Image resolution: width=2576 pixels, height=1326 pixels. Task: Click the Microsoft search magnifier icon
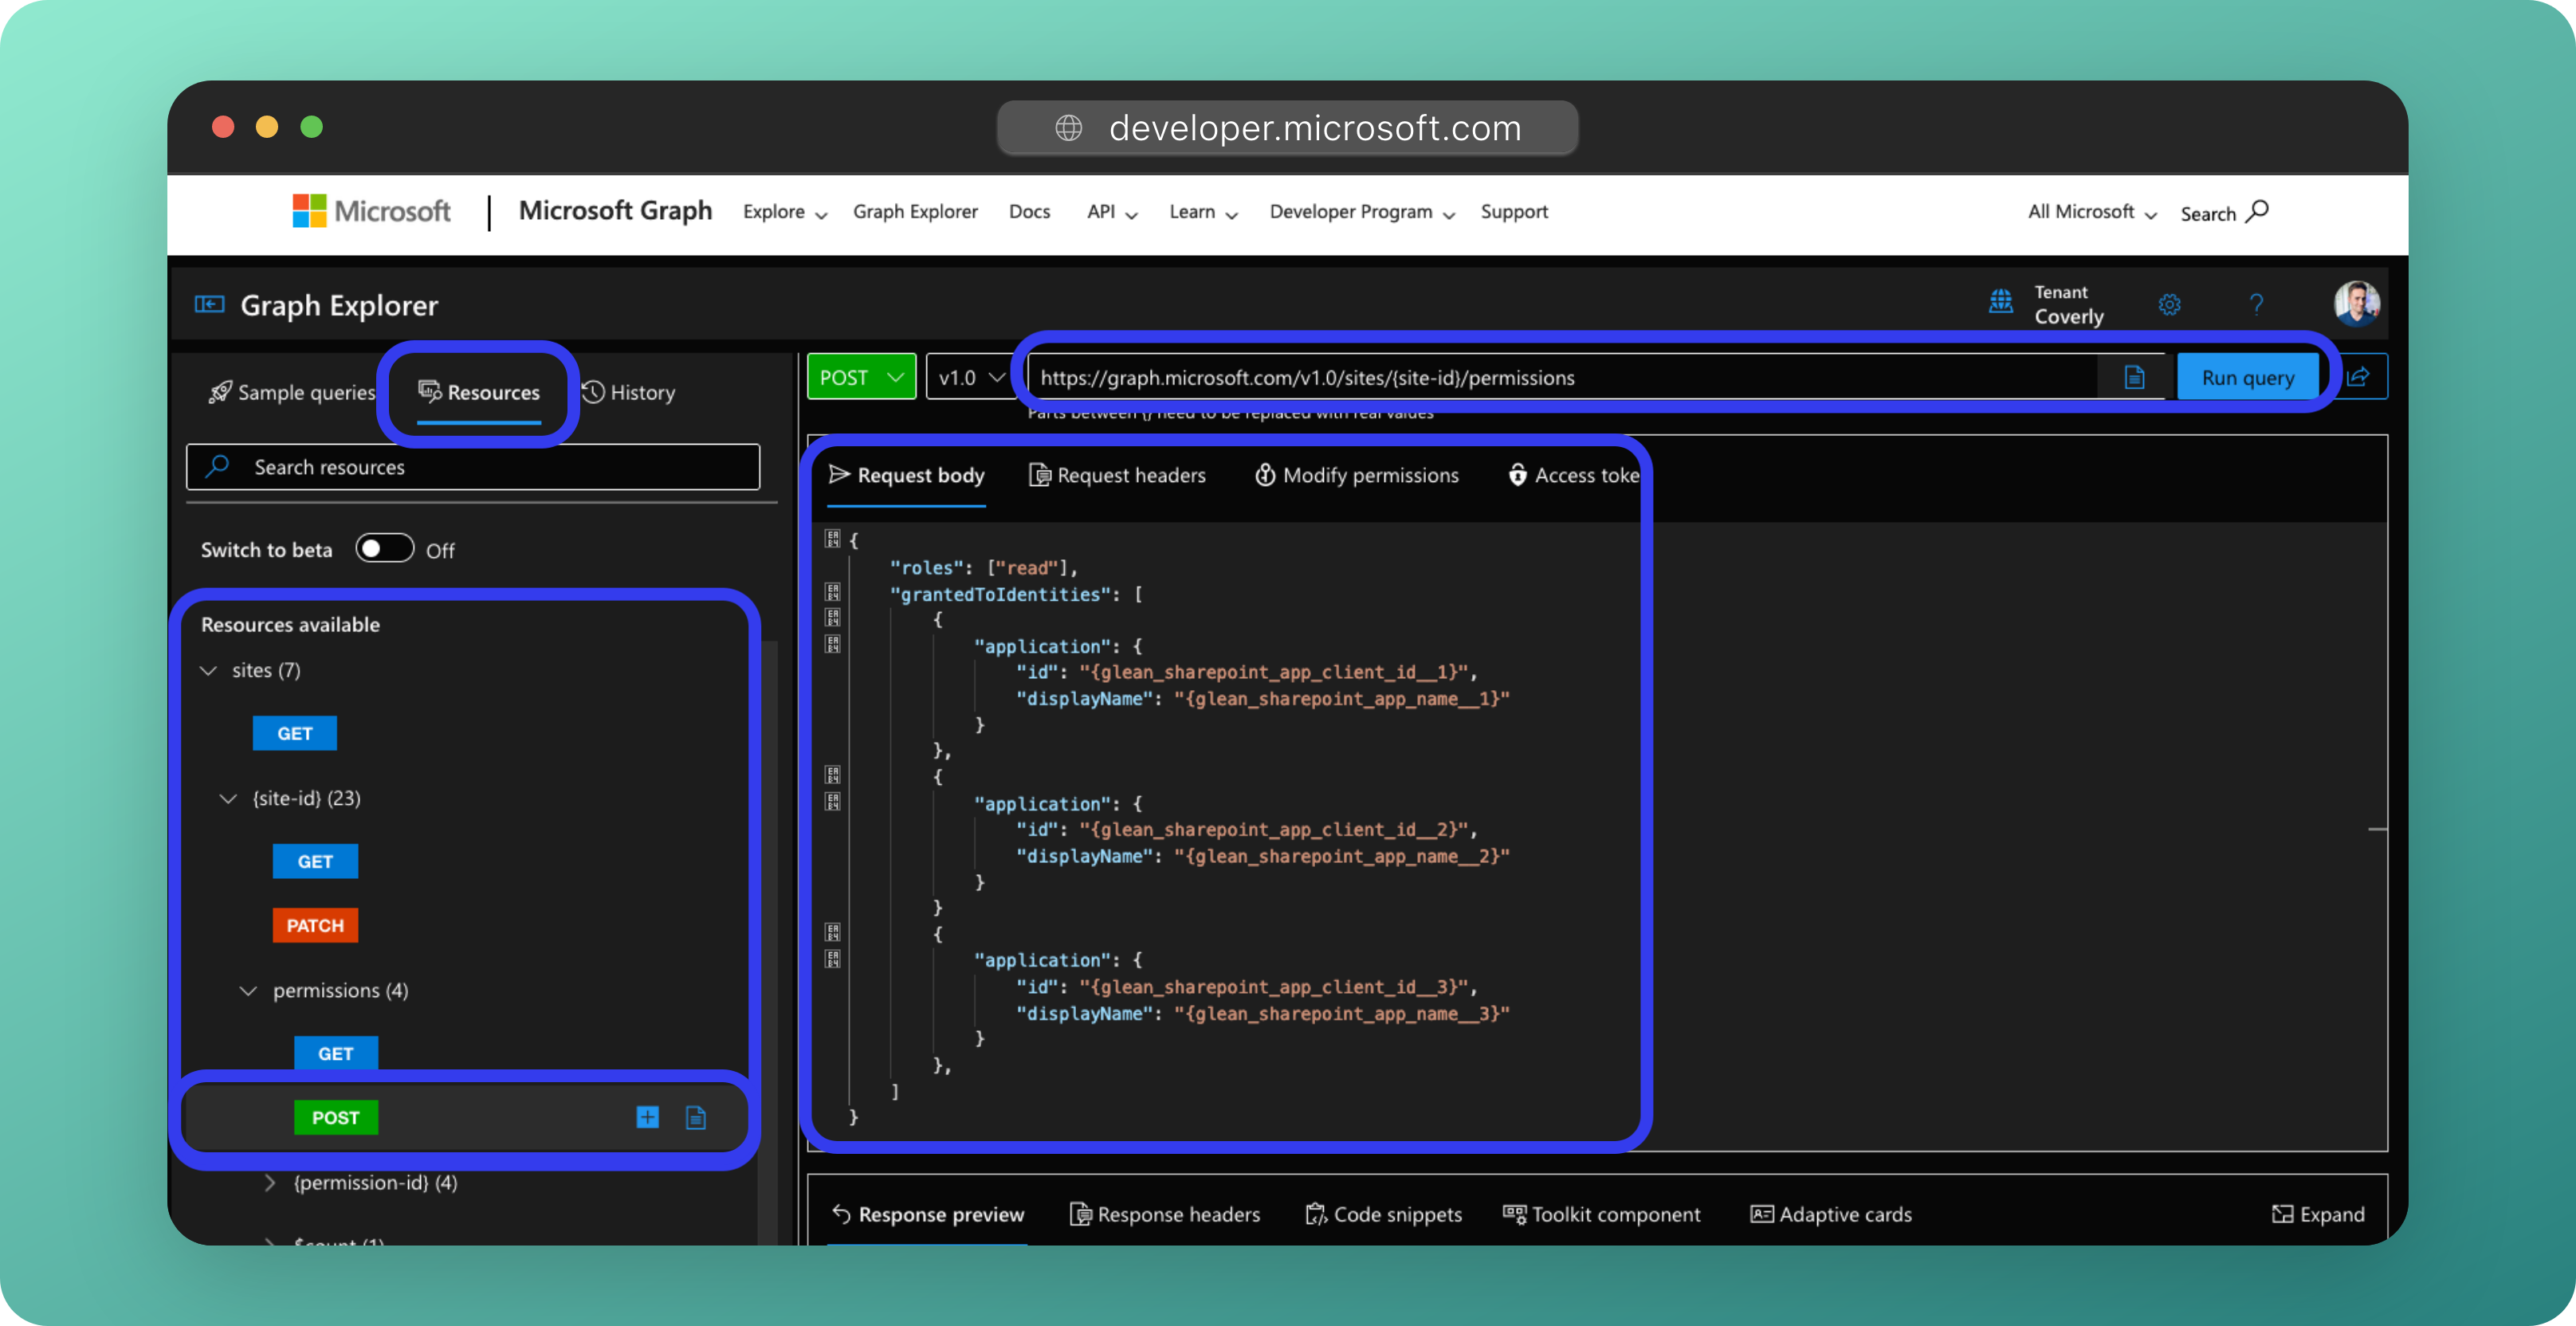pyautogui.click(x=2257, y=211)
